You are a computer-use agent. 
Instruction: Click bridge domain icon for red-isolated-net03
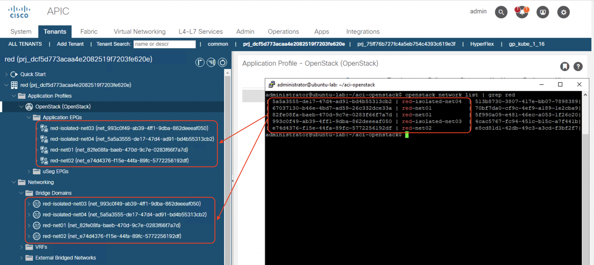(37, 204)
